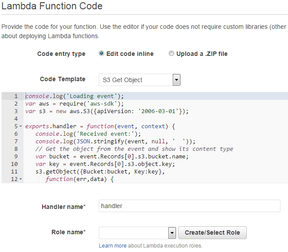Choose the Upload a .ZIP file option
Viewport: 288px width, 252px height.
(171, 54)
